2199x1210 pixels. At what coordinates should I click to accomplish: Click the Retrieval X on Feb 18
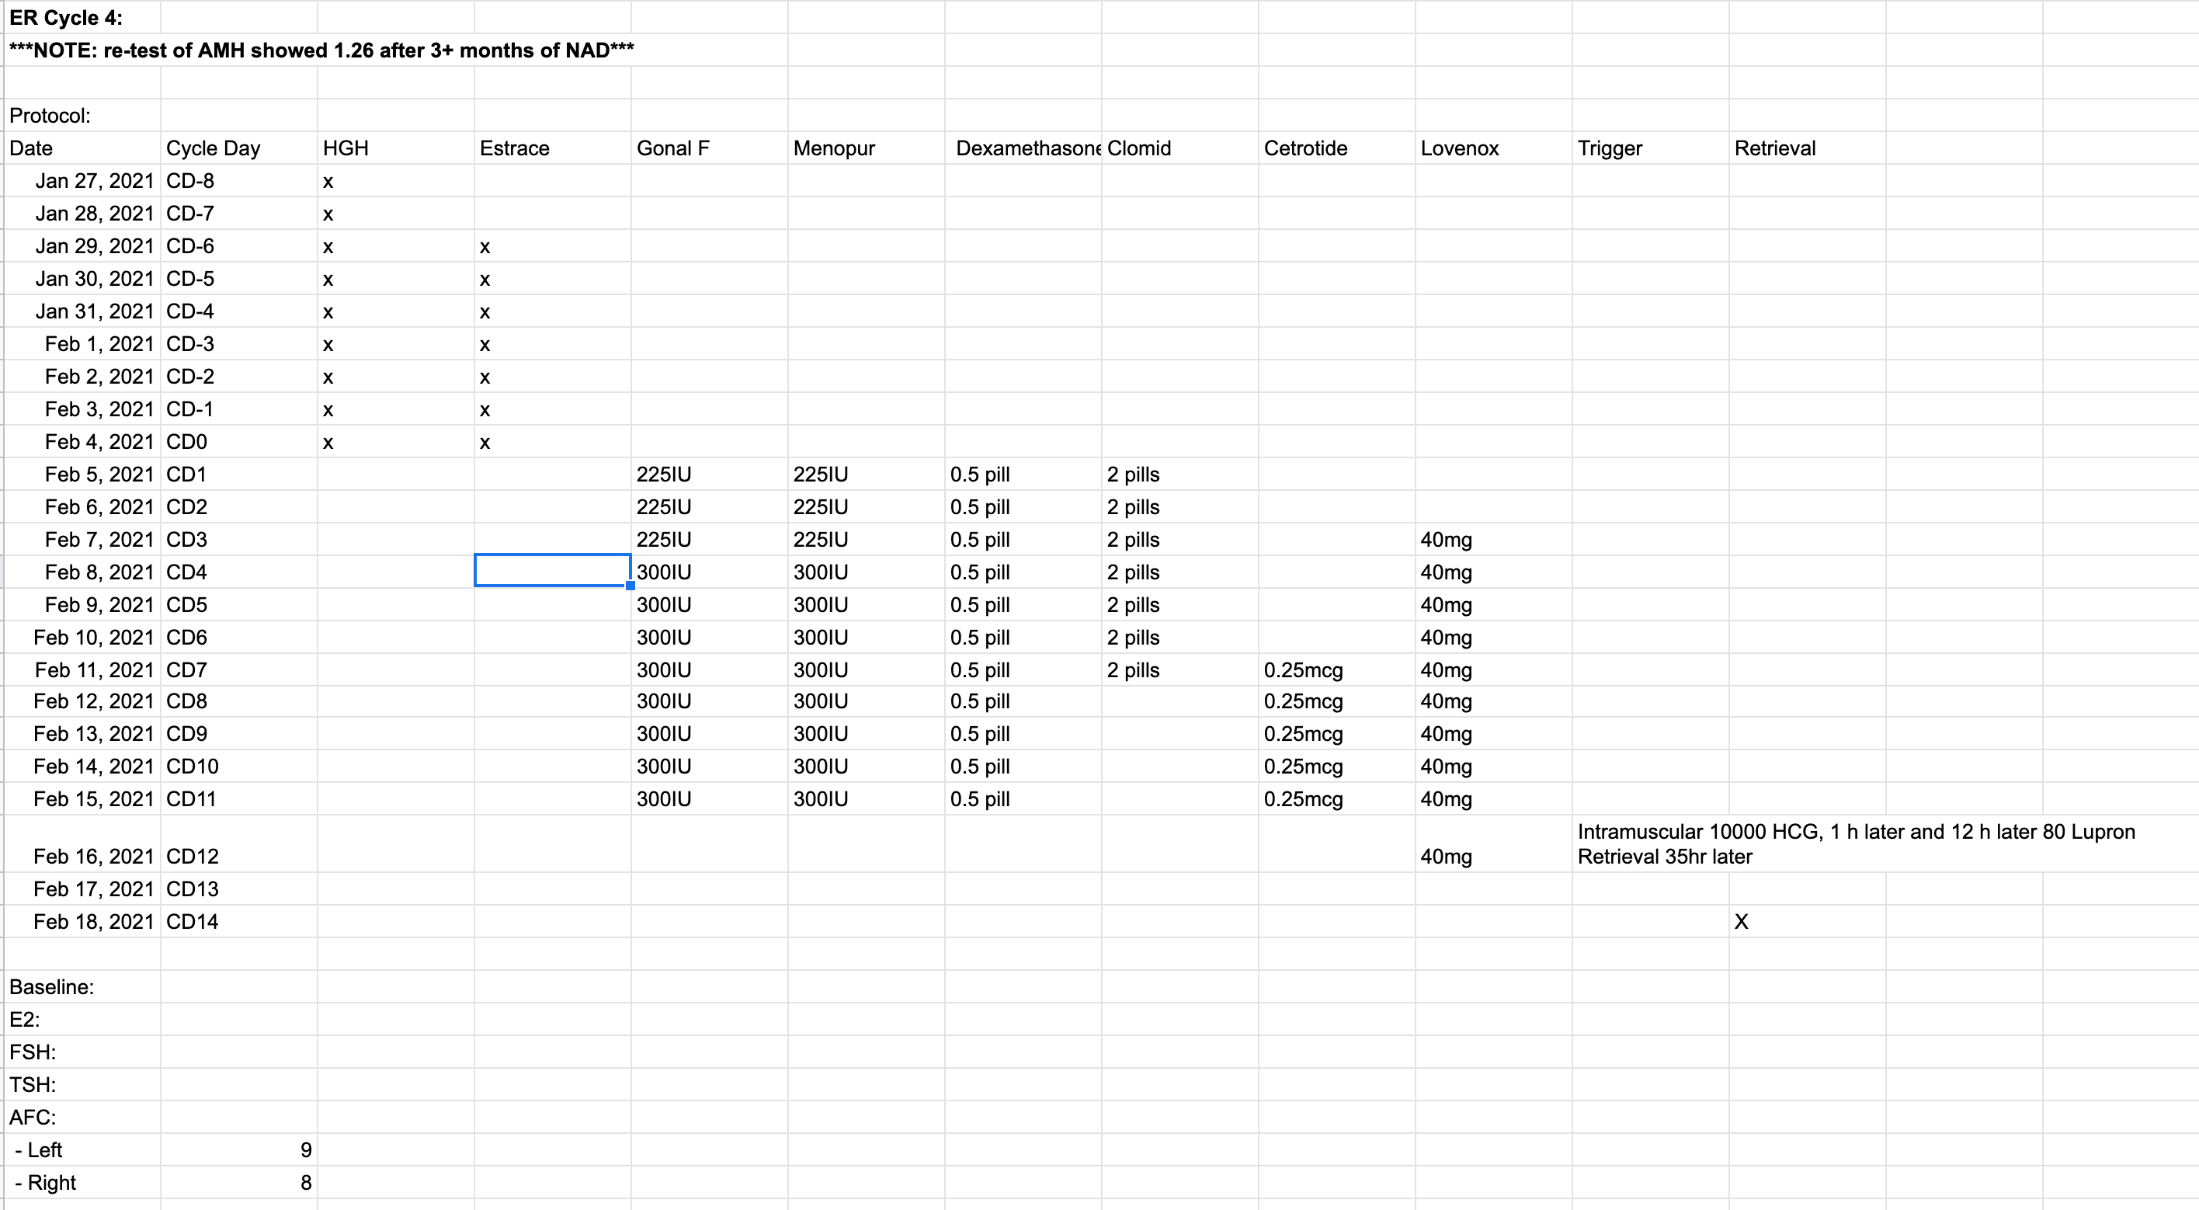[1742, 922]
